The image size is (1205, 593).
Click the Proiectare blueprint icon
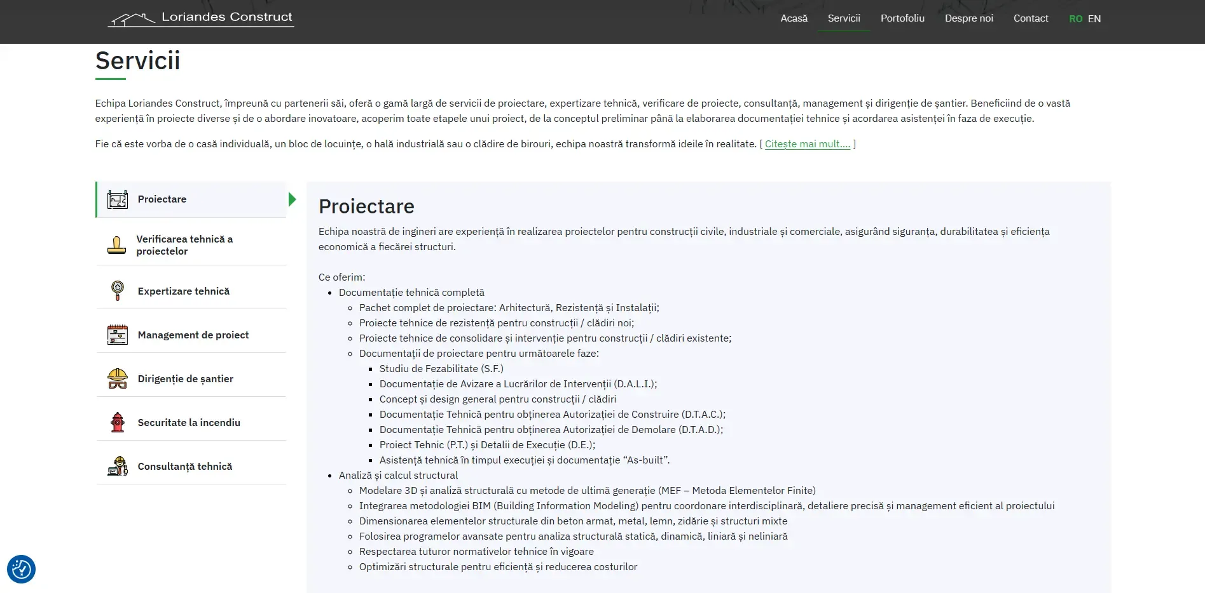click(x=118, y=199)
